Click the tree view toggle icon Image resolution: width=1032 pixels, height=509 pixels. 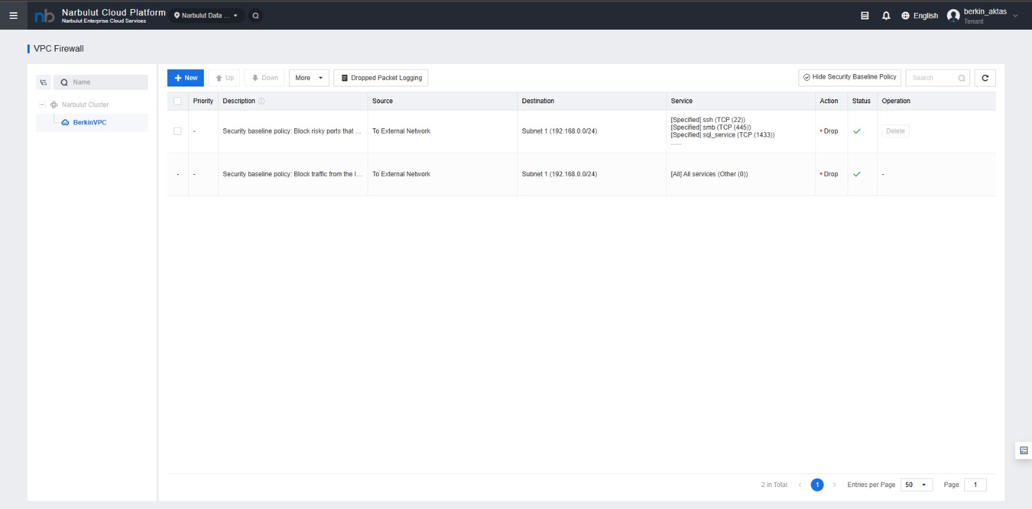tap(44, 83)
